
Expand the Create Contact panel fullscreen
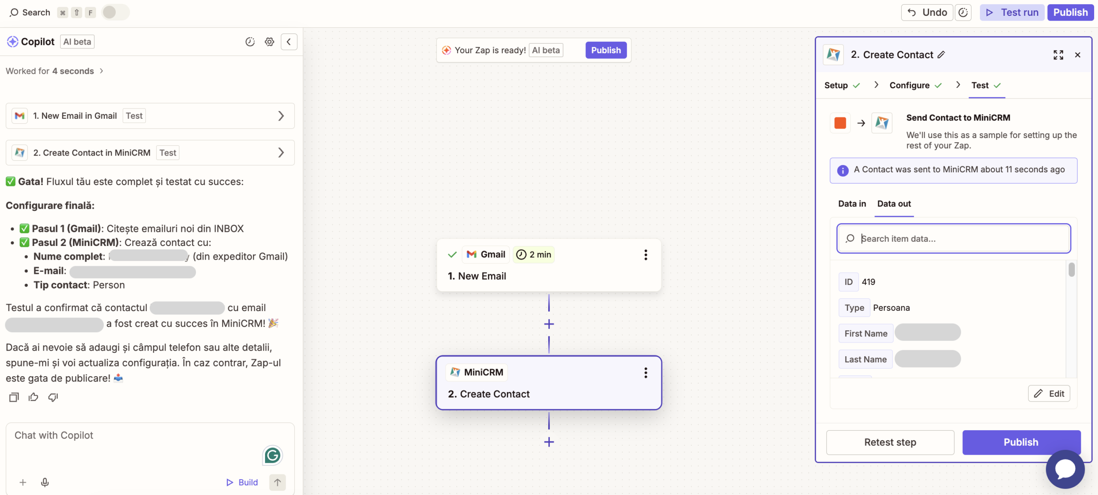tap(1058, 55)
